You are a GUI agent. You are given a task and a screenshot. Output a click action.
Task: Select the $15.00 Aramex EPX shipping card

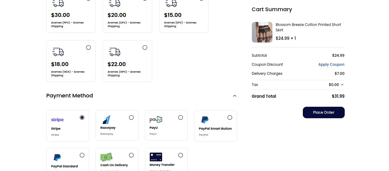(x=184, y=17)
